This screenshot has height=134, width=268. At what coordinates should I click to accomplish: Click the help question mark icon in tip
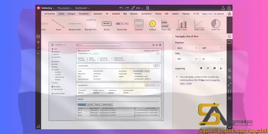point(177,77)
